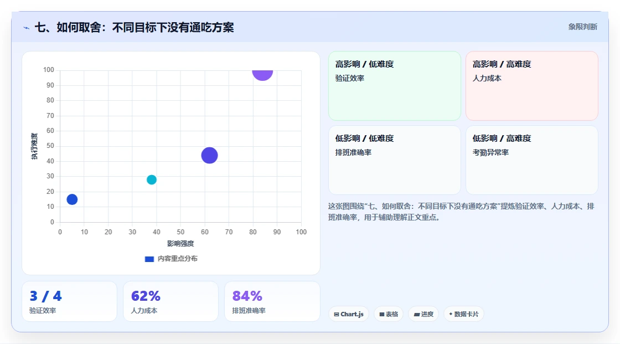Click the 执行难度 y-axis label
The image size is (620, 344).
tap(34, 146)
